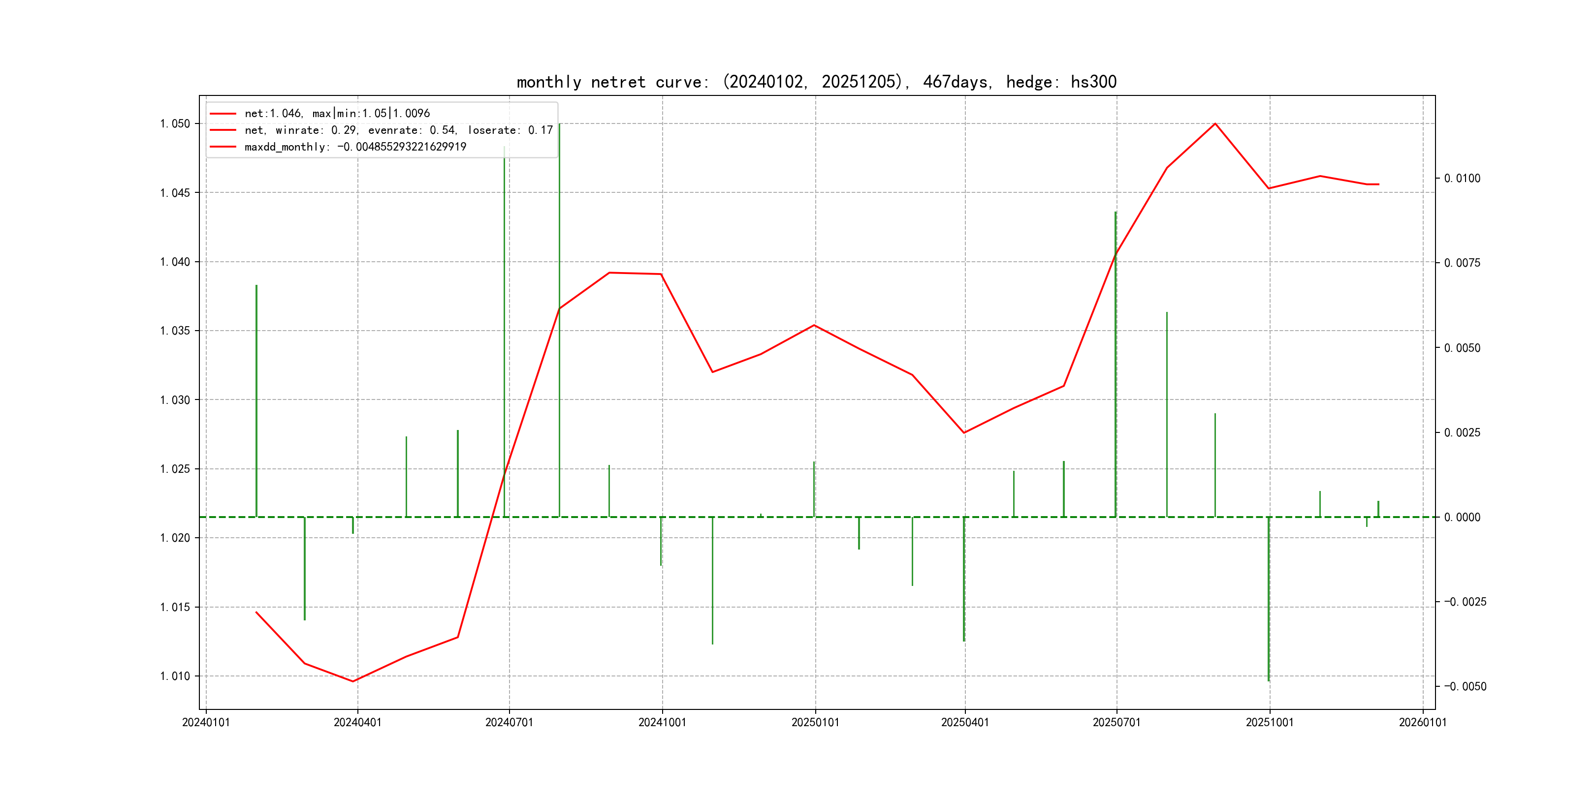
Task: Click the maxdd_monthly legend entry
Action: [x=355, y=147]
